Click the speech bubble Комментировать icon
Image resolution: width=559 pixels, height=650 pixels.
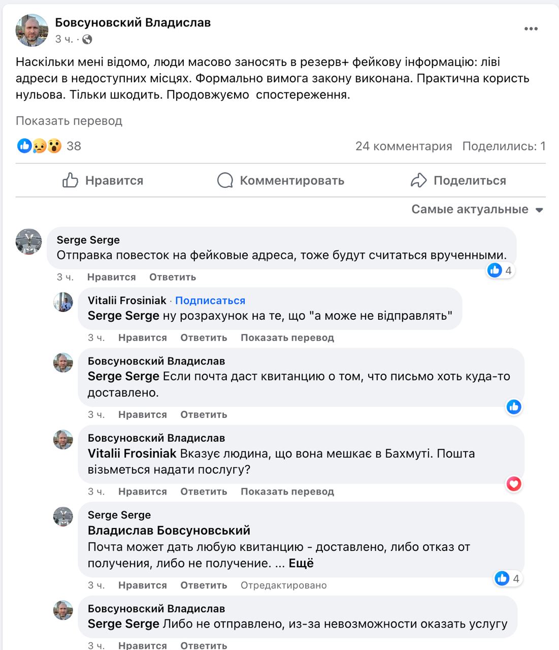coord(224,180)
